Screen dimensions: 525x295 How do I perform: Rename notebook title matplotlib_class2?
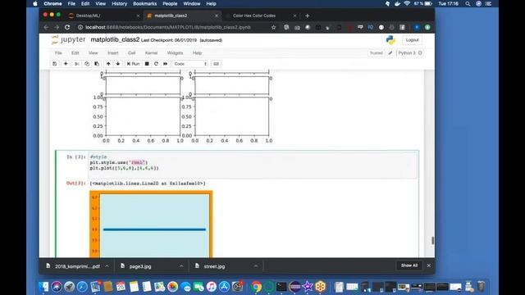(115, 39)
